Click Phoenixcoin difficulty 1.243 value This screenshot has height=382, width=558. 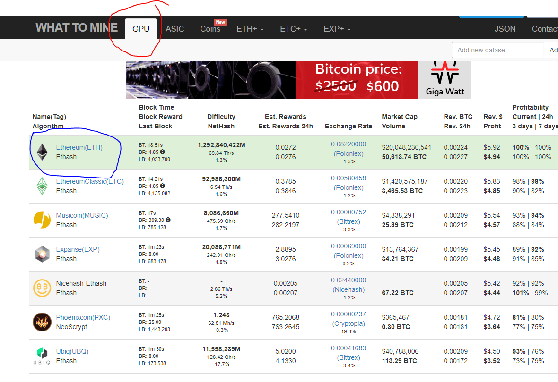pos(221,315)
